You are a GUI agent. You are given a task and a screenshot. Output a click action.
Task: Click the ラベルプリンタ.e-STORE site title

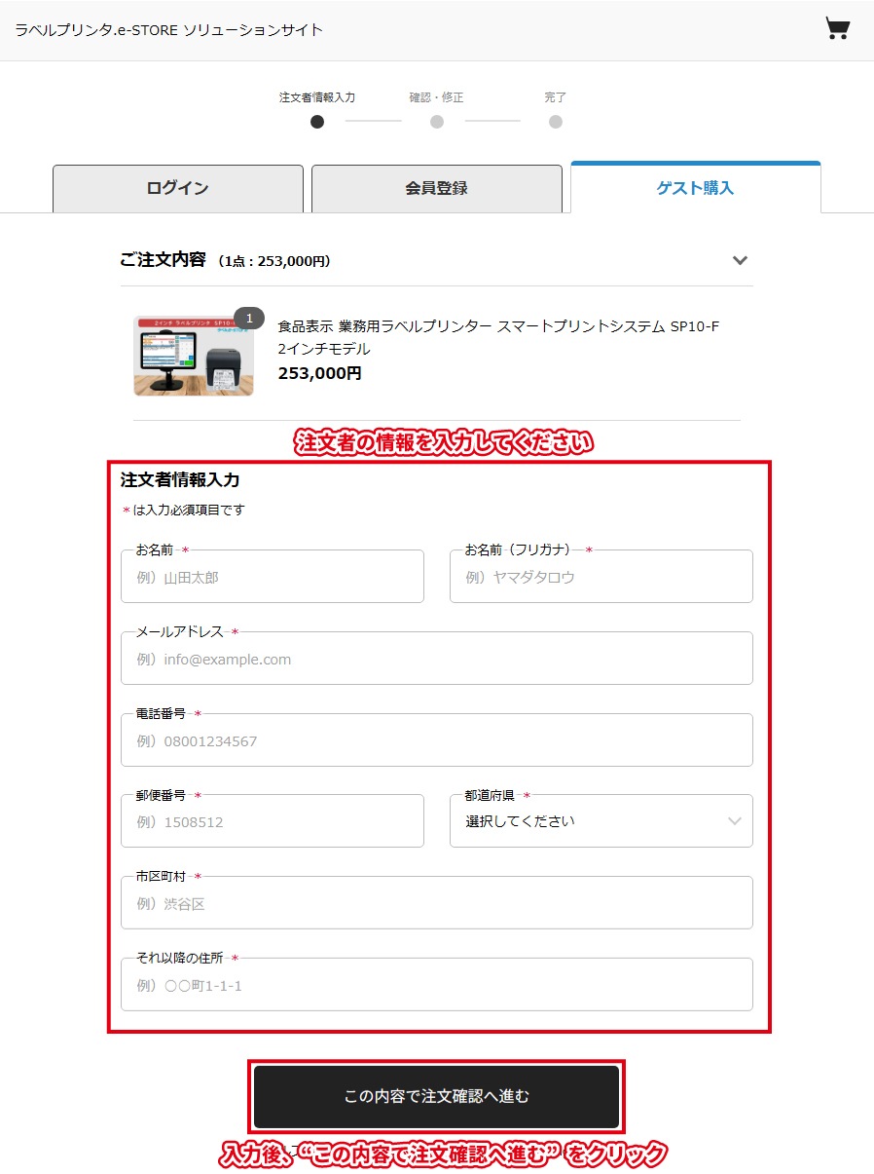(168, 30)
